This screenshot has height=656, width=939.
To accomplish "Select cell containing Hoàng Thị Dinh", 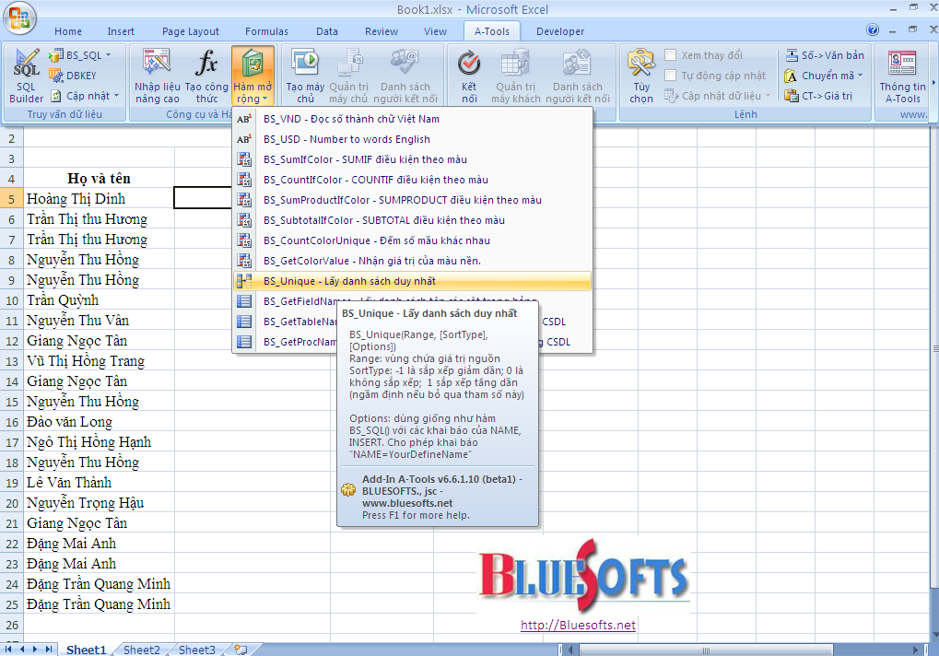I will pos(99,199).
